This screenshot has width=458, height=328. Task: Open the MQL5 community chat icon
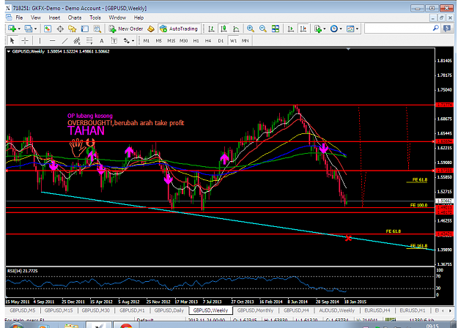tap(447, 29)
